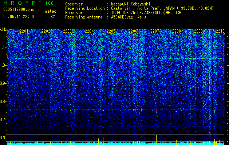Image resolution: width=229 pixels, height=145 pixels.
Task: Click the 2208 time marker
Action: [177, 31]
